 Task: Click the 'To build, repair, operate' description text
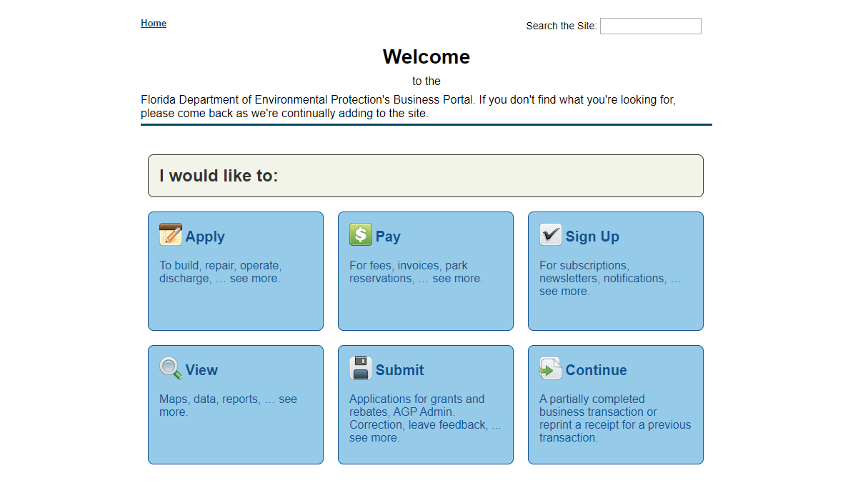(220, 272)
